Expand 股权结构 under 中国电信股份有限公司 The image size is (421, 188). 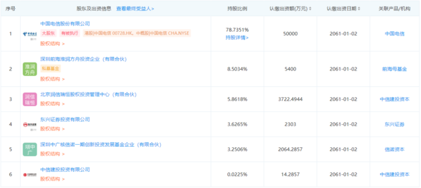pos(52,44)
